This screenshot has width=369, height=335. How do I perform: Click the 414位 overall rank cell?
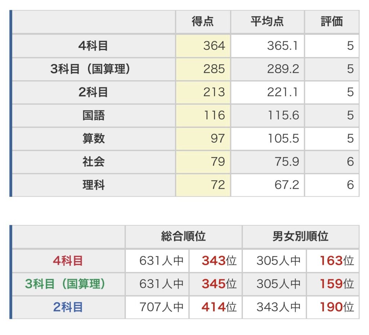219,307
